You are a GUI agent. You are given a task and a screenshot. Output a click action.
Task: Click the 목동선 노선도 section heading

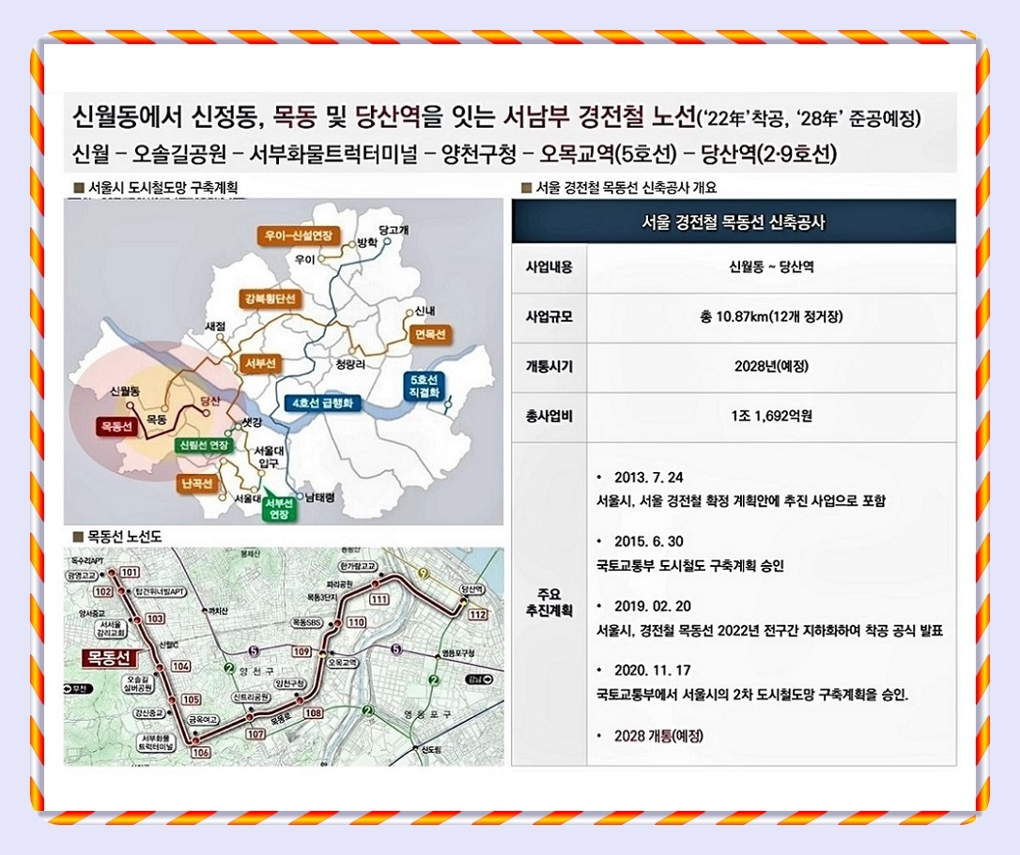click(125, 537)
